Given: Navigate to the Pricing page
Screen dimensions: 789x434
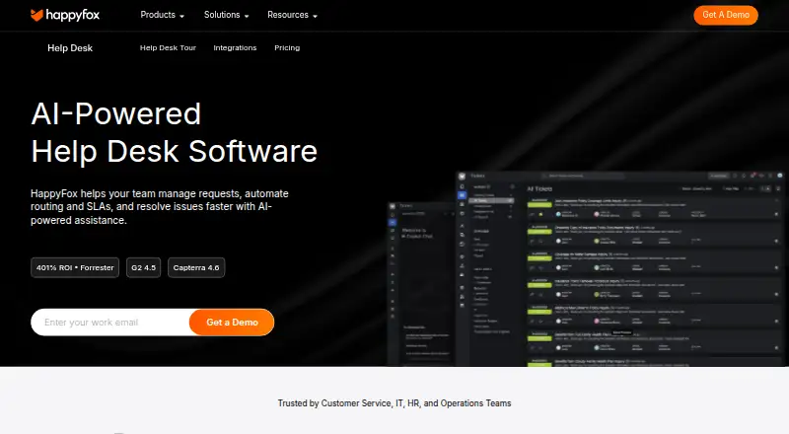Looking at the screenshot, I should click(287, 47).
